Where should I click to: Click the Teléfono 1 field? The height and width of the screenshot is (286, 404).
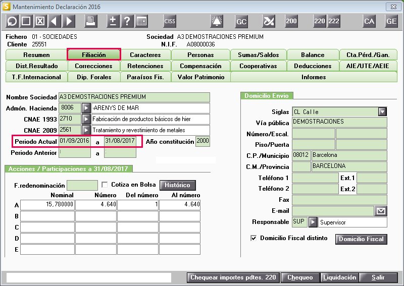315,178
